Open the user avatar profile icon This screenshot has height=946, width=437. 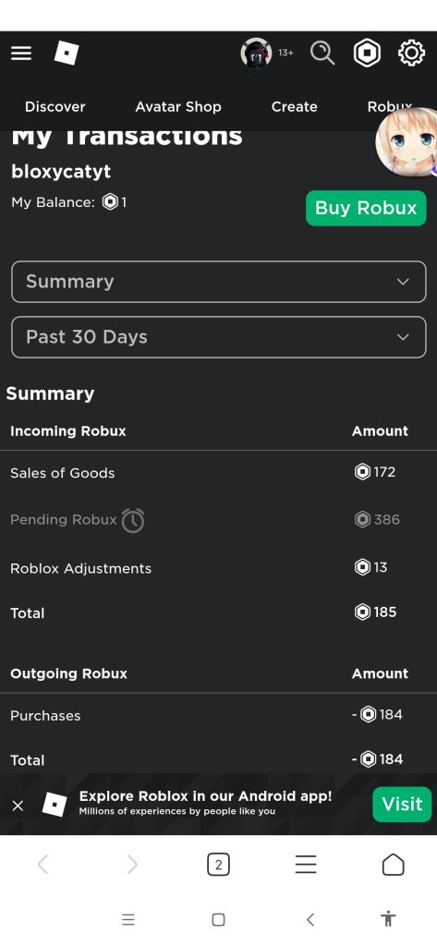tap(256, 53)
